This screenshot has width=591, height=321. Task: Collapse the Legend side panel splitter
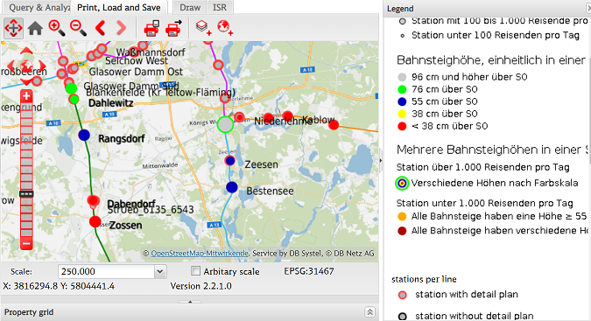381,161
